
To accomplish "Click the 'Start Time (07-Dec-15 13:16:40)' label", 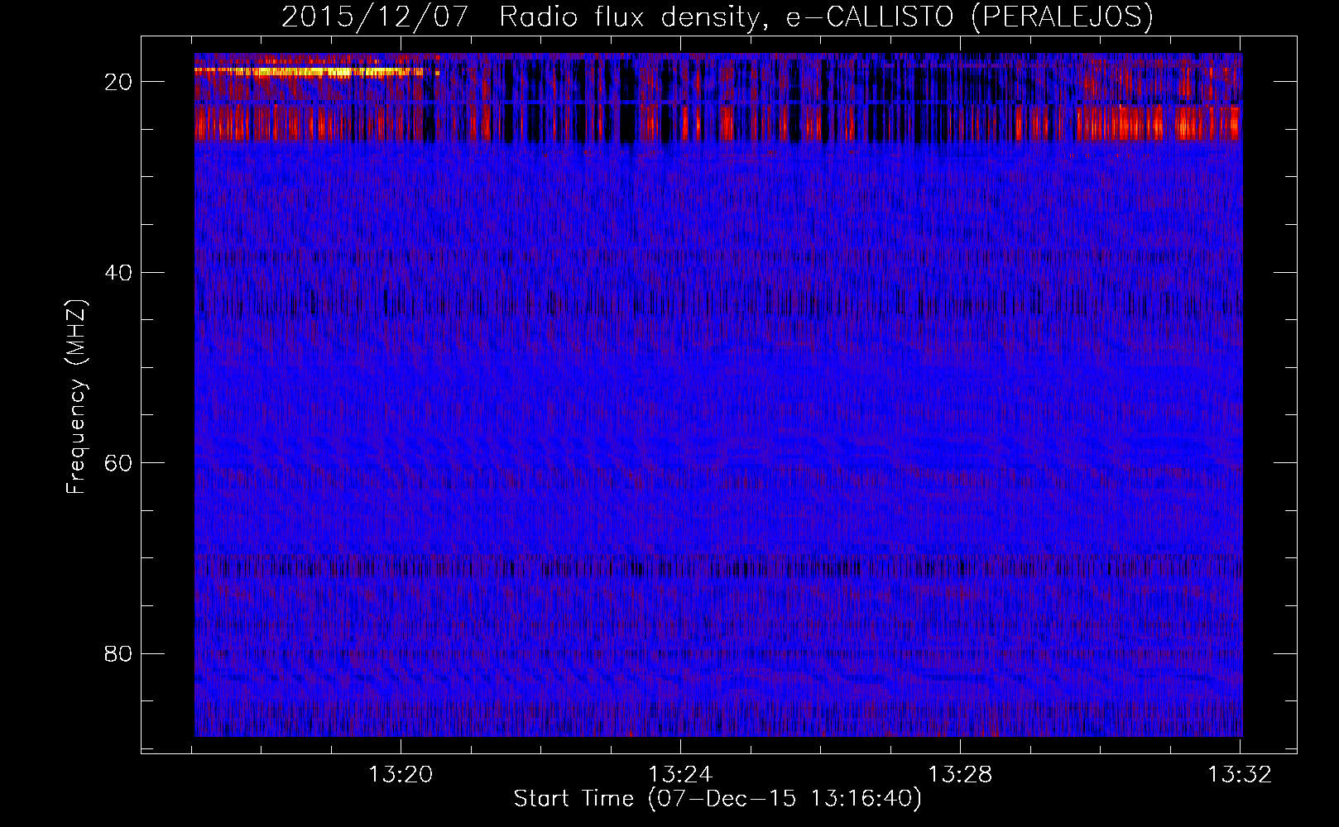I will pyautogui.click(x=717, y=799).
